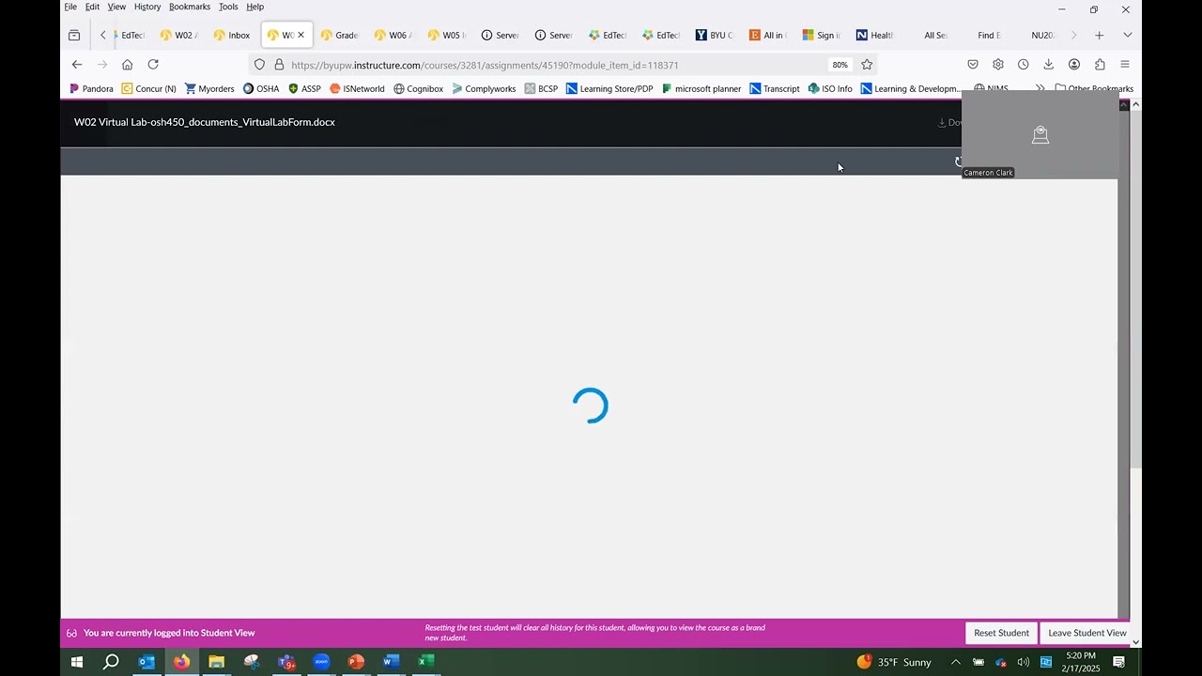
Task: Open the volume speaker icon
Action: [x=1024, y=662]
